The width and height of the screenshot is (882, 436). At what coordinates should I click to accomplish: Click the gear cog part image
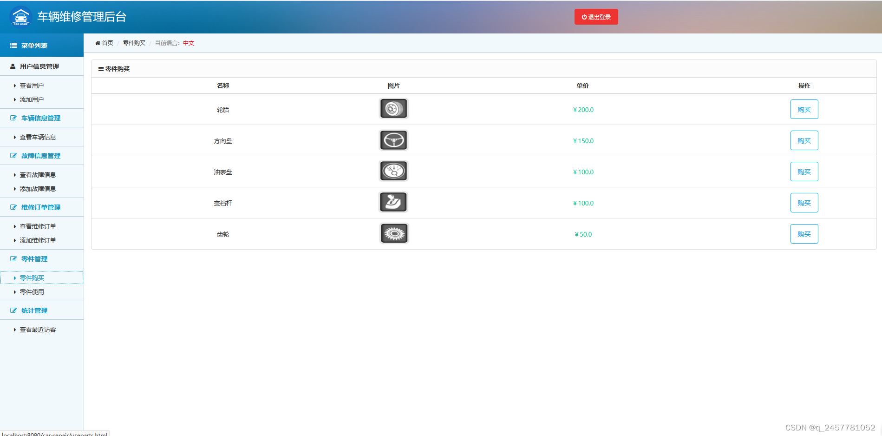point(394,234)
